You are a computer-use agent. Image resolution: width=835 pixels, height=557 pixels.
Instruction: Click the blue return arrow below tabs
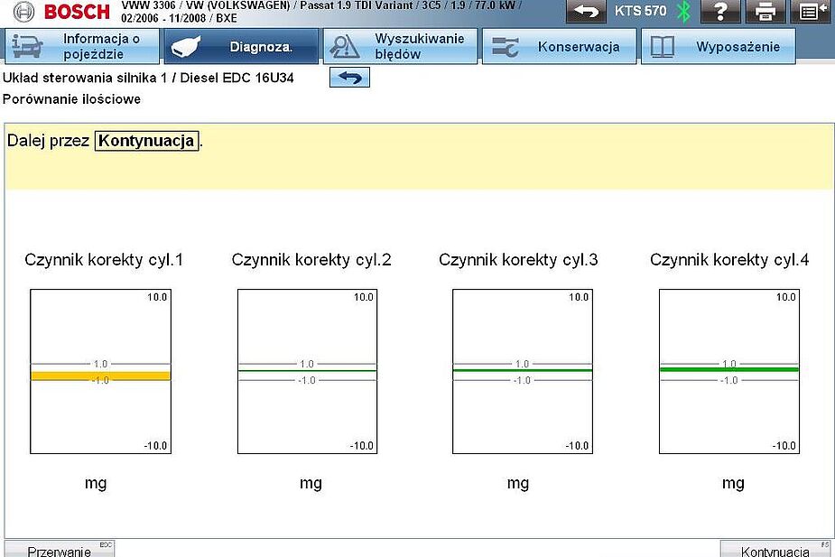pyautogui.click(x=349, y=78)
